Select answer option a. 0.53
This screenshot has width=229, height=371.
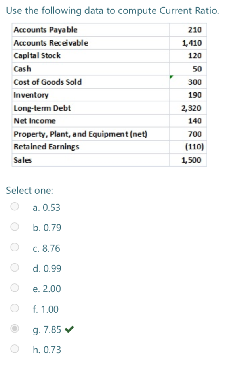[x=14, y=207]
